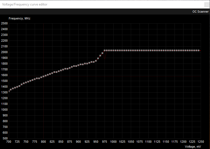Viewport: 210px width, 149px height.
Task: Open the OC Scanner
Action: point(200,12)
